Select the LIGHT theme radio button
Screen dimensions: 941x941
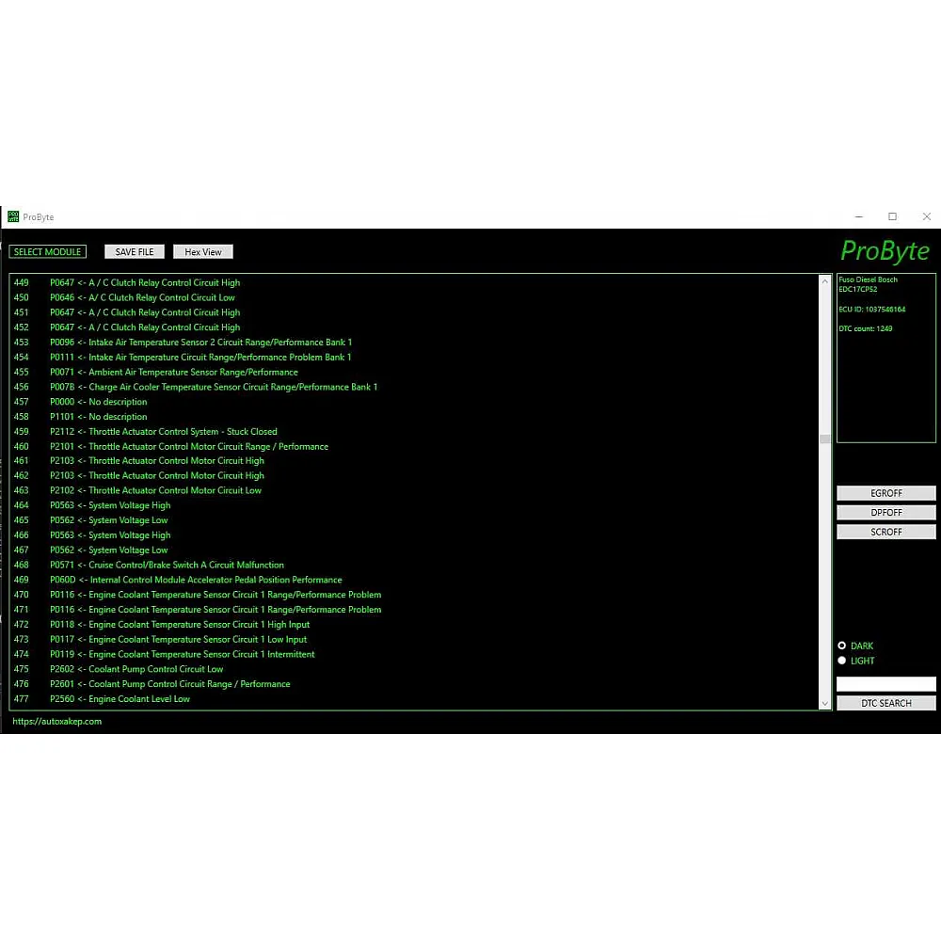[842, 661]
